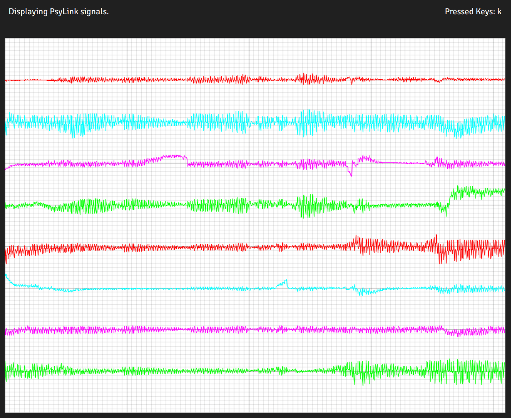Viewport: 511px width, 418px height.
Task: Click the high-amplitude end section of bottom green trace
Action: point(465,372)
